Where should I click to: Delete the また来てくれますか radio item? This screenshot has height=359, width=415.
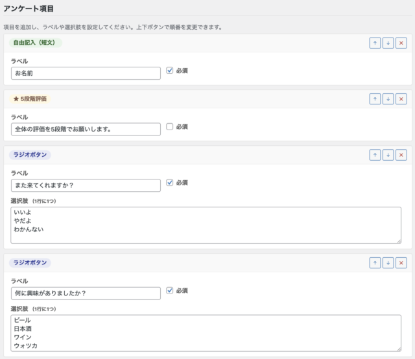coord(401,155)
